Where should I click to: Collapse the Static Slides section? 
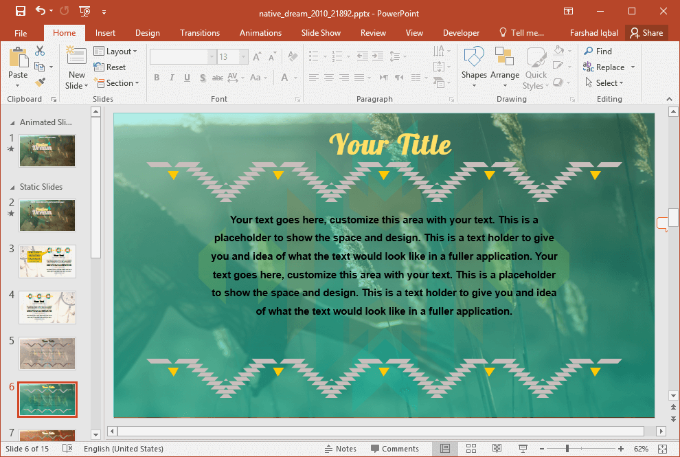point(12,187)
